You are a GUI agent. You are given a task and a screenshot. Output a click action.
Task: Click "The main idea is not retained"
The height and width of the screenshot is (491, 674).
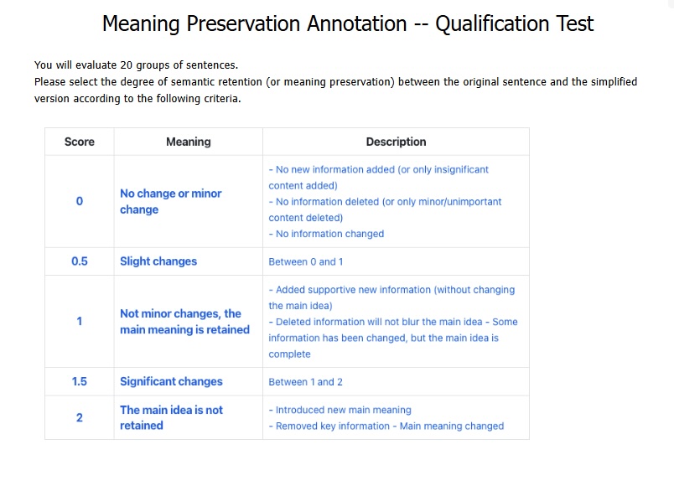pos(171,417)
